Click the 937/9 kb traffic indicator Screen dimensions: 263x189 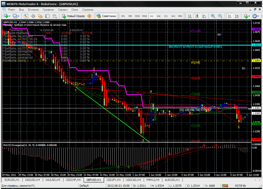(x=240, y=185)
